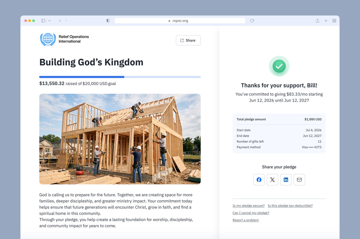Screen dimensions: 360x239
Task: Click the house construction photo
Action: (120, 139)
